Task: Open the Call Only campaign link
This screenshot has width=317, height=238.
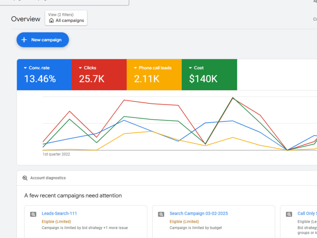Action: pyautogui.click(x=307, y=213)
